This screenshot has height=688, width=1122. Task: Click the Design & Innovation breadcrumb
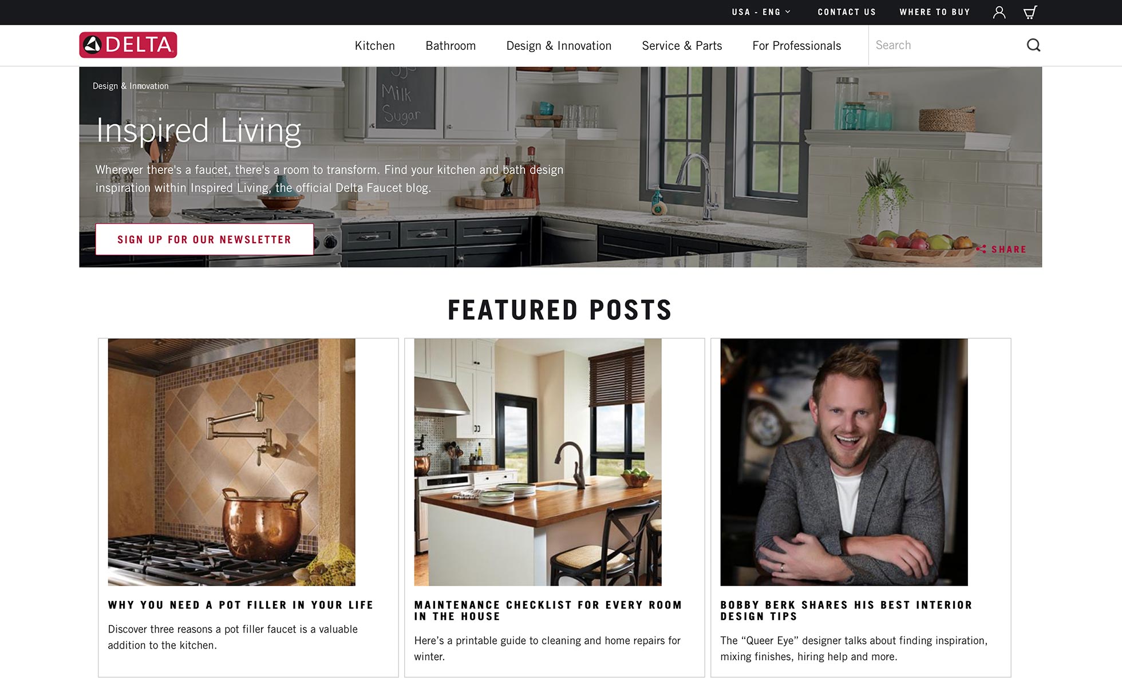pyautogui.click(x=131, y=86)
